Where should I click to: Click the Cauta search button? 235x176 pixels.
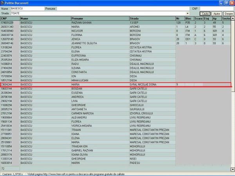[205, 13]
